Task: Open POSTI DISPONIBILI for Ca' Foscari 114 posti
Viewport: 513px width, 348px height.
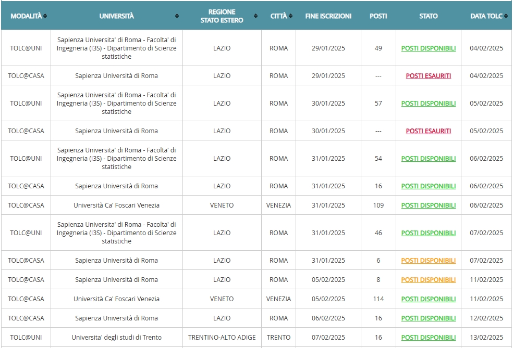Action: pos(428,299)
